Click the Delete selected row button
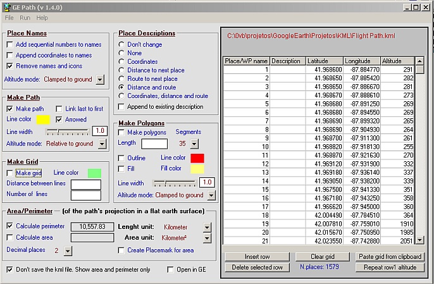Viewport: 434px width, 284px height. click(x=257, y=268)
